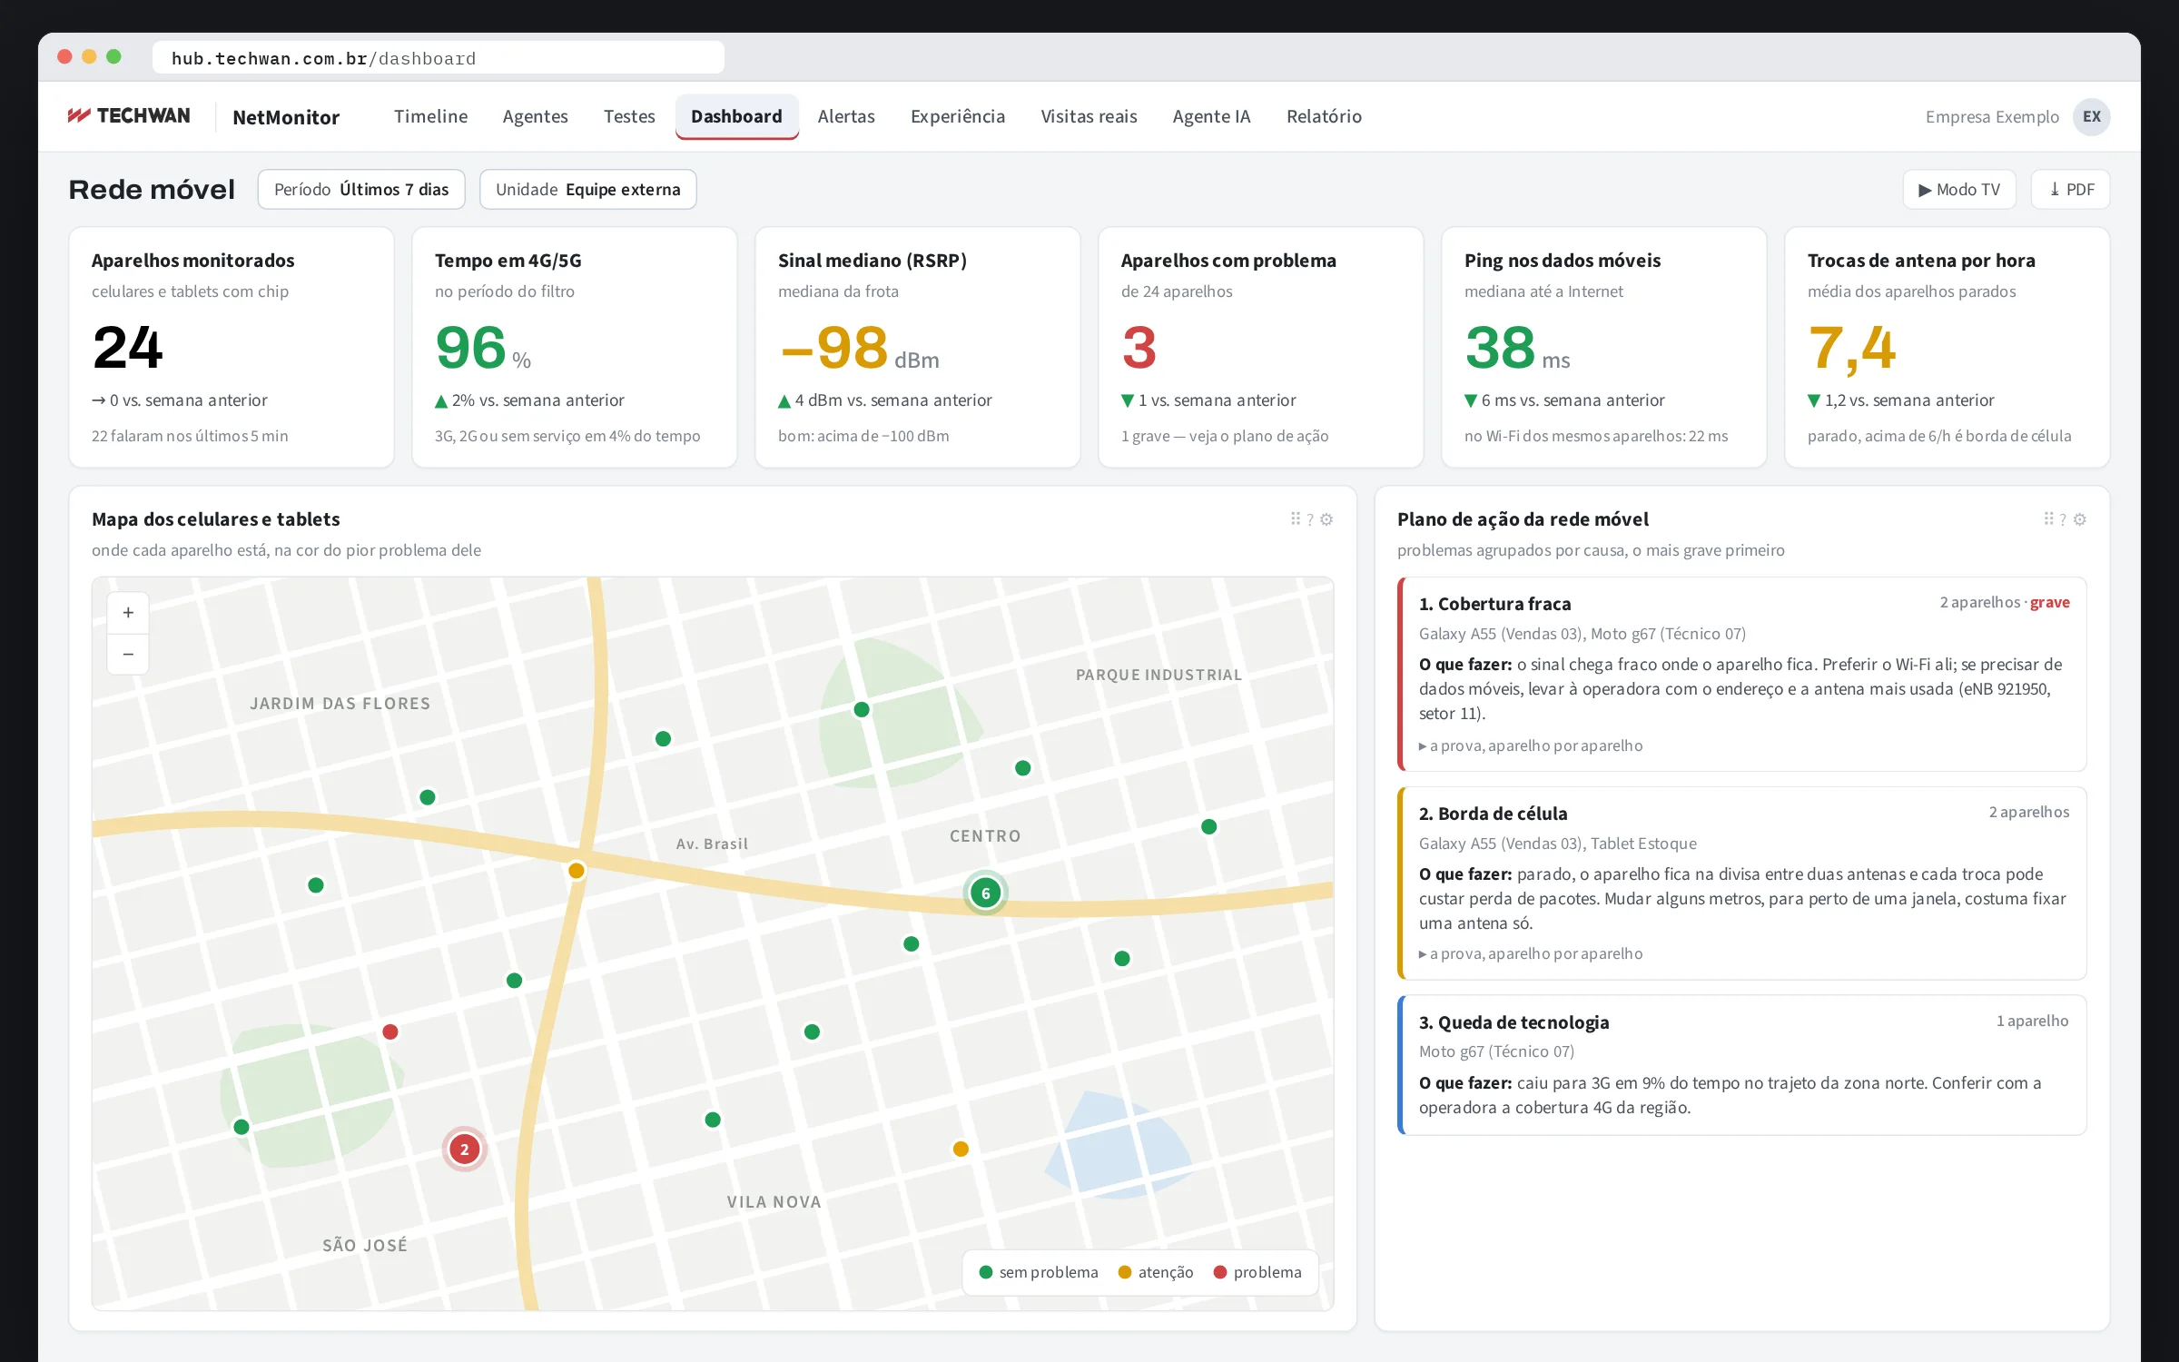Image resolution: width=2179 pixels, height=1362 pixels.
Task: Toggle the 'problema' legend entry
Action: pyautogui.click(x=1257, y=1272)
